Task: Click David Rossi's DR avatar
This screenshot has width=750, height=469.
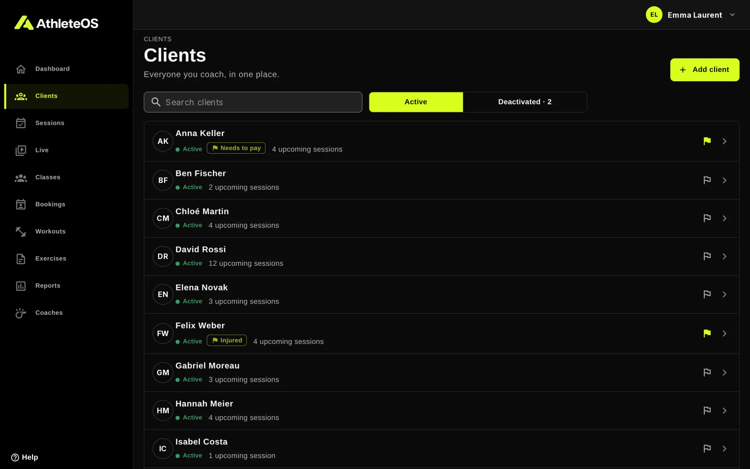Action: (163, 256)
